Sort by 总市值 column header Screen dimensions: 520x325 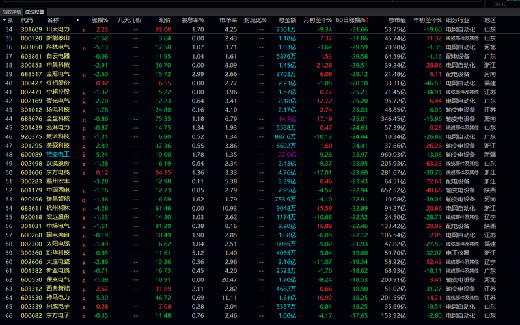click(x=397, y=20)
